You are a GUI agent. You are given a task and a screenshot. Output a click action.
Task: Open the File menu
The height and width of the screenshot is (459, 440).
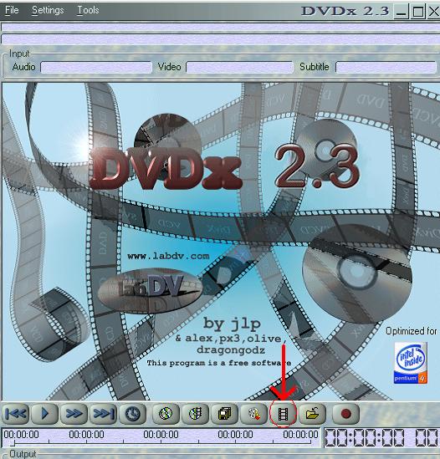12,10
